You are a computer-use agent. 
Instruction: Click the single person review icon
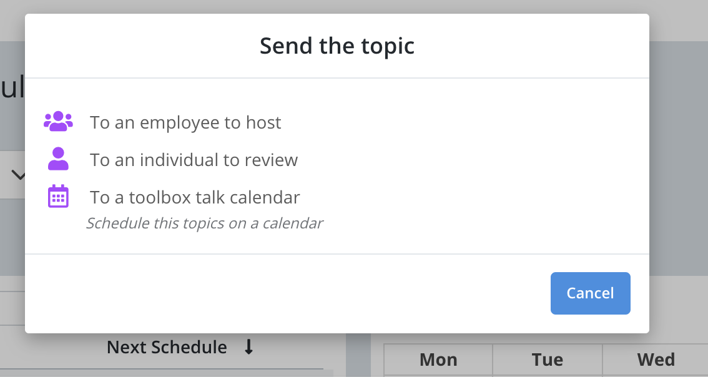click(x=58, y=159)
